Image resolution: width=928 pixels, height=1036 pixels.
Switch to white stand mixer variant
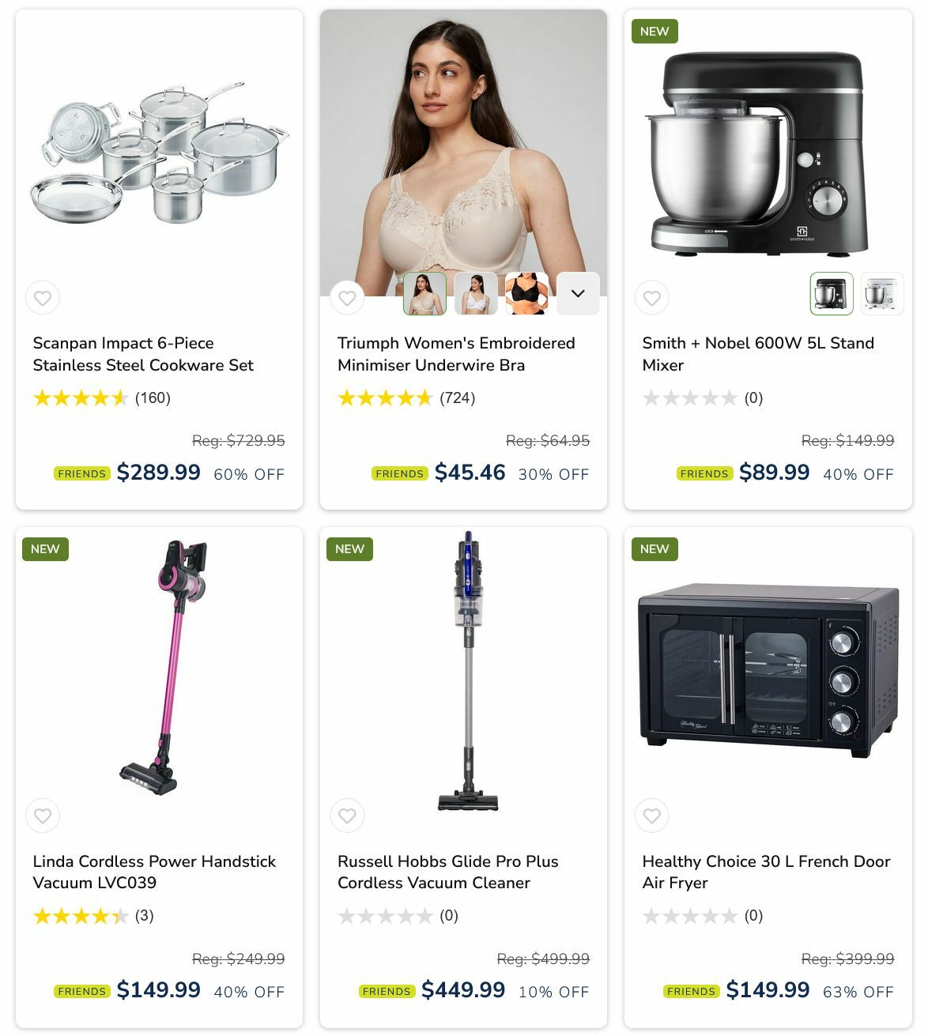pos(882,293)
